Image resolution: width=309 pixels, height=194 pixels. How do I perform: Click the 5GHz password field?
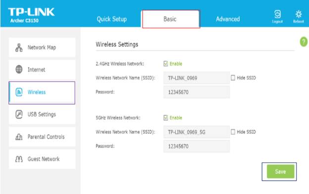(x=197, y=146)
